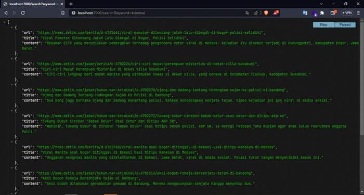
Task: Bookmark this page
Action: click(63, 13)
